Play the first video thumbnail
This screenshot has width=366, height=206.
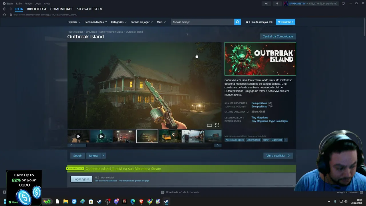coord(78,136)
